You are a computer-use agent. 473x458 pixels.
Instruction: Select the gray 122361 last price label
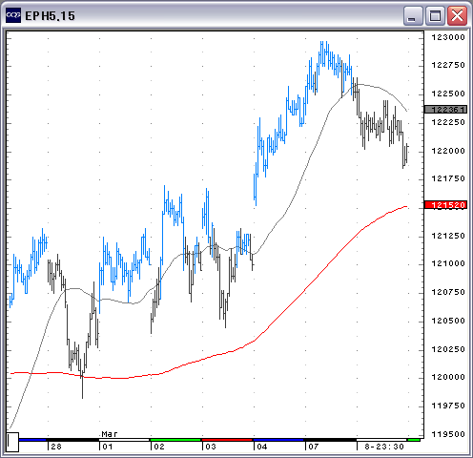pyautogui.click(x=445, y=110)
